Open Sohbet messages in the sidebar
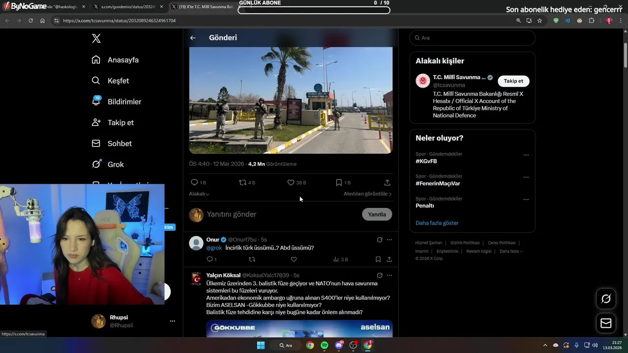Image resolution: width=628 pixels, height=353 pixels. [x=112, y=143]
